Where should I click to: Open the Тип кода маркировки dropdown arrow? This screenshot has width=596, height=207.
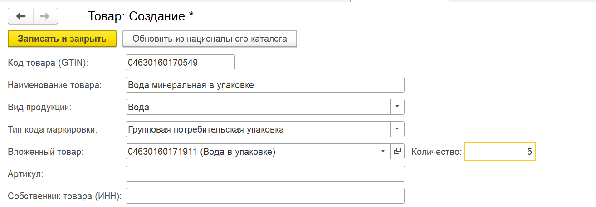pyautogui.click(x=397, y=129)
